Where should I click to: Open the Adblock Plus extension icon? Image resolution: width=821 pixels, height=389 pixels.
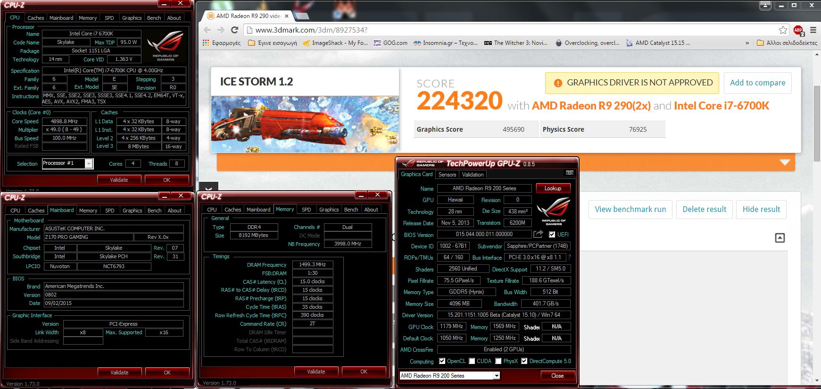point(798,30)
